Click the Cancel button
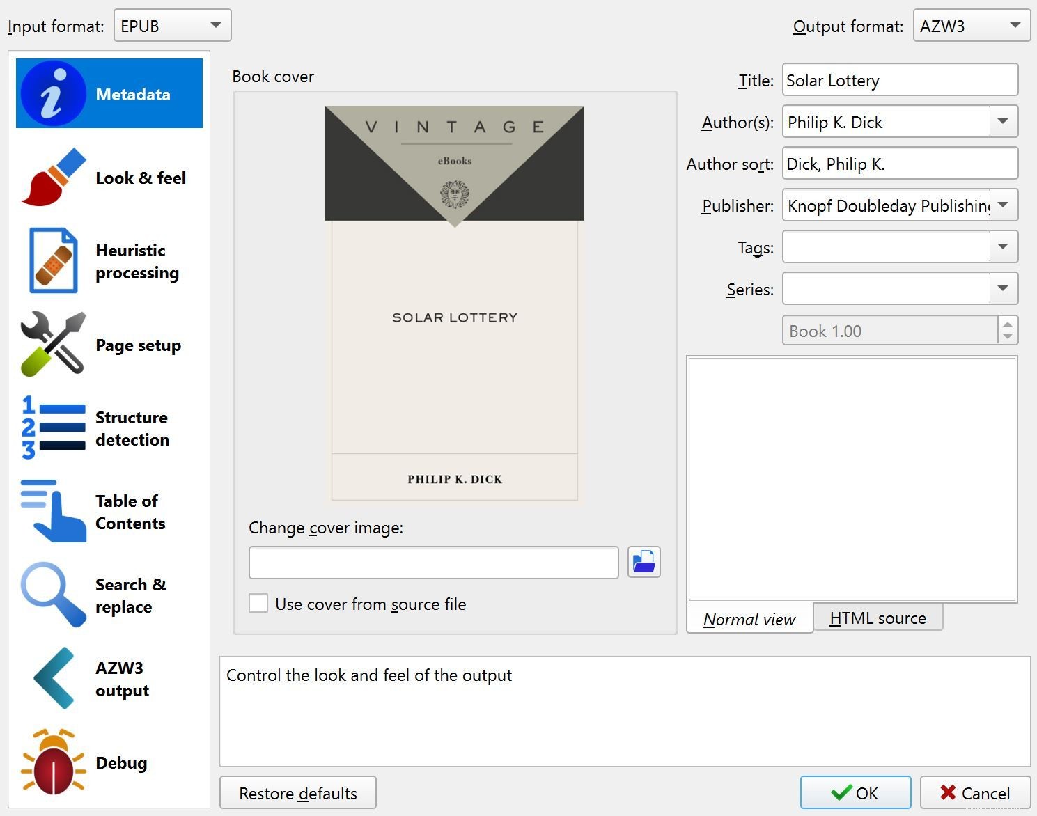Viewport: 1037px width, 816px height. click(x=975, y=793)
